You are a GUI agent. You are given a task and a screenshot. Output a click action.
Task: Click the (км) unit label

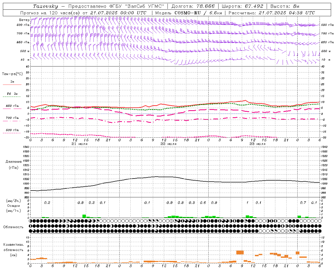click(x=14, y=255)
